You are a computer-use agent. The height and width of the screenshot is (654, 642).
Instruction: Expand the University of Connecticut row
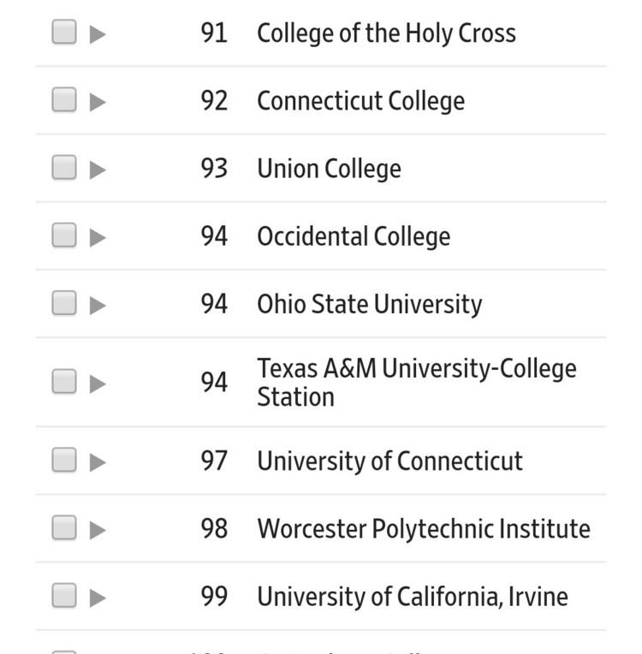pos(98,462)
